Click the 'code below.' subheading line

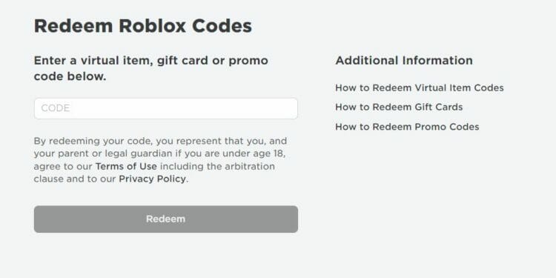[70, 76]
